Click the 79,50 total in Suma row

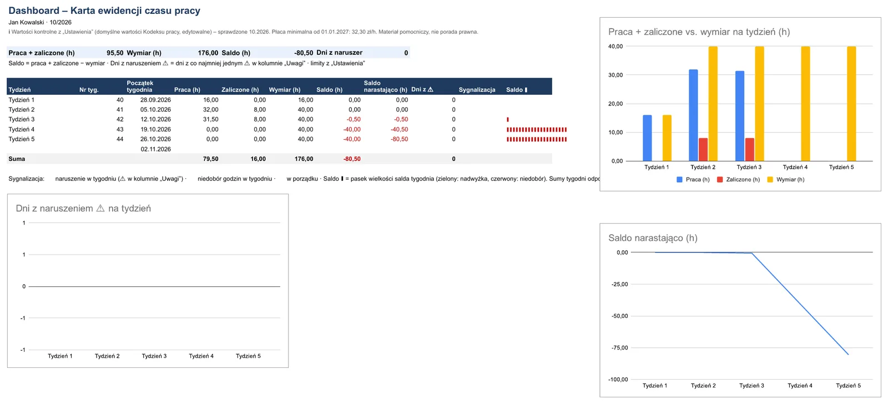coord(210,159)
